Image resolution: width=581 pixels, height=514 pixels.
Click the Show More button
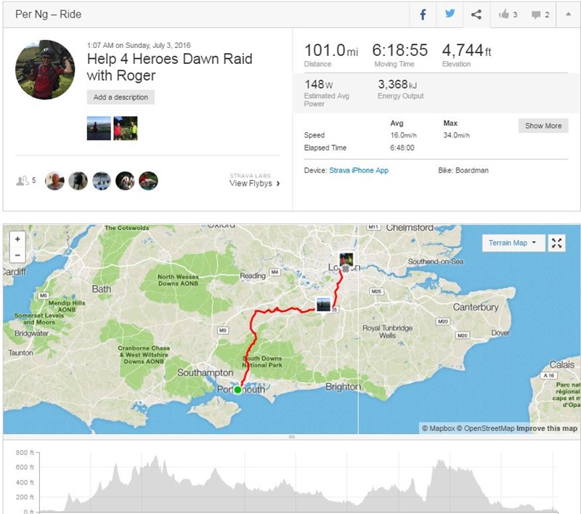[x=543, y=126]
